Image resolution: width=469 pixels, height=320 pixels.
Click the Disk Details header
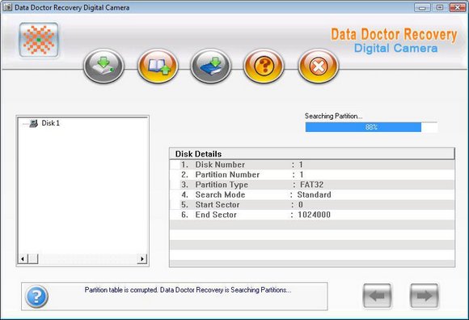312,154
